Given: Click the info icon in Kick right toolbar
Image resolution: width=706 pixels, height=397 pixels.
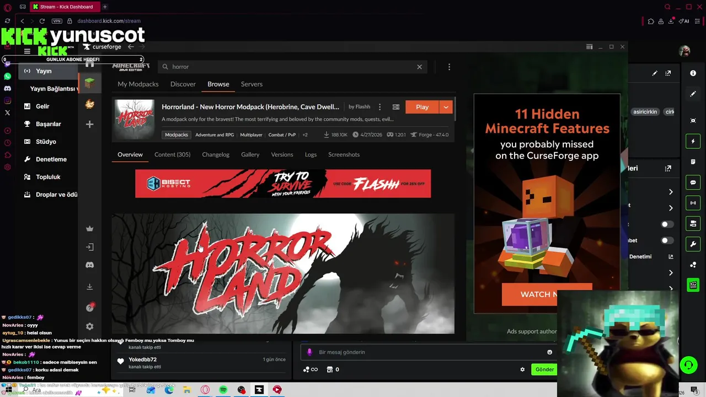Looking at the screenshot, I should coord(693,73).
